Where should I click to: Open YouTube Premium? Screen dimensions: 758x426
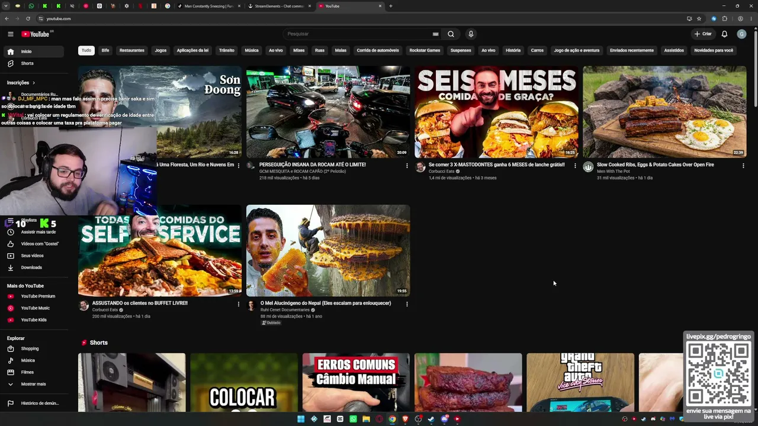[x=33, y=296]
